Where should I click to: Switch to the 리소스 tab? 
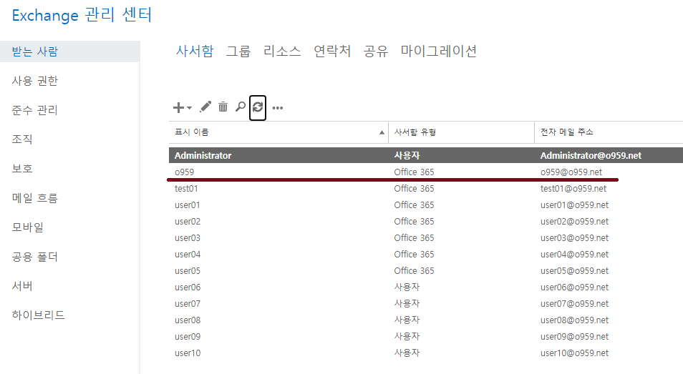(x=282, y=51)
